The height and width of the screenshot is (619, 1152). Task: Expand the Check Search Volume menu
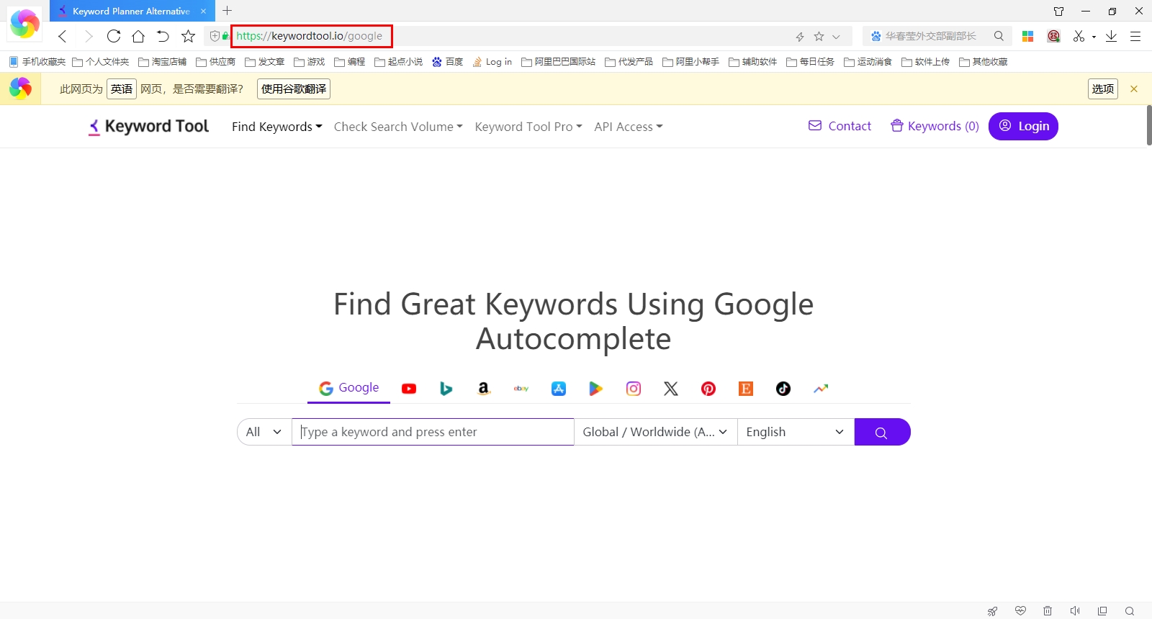(398, 127)
